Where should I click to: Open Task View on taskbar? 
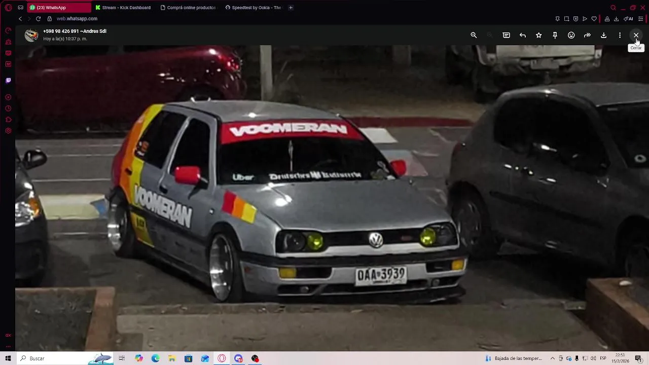click(122, 358)
